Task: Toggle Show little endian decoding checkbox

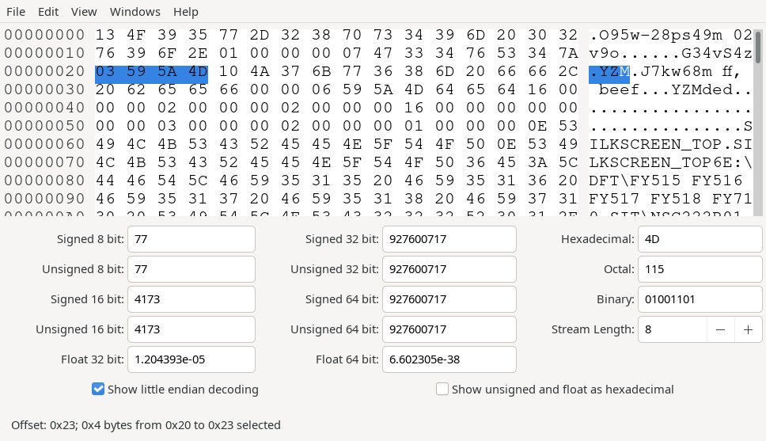Action: (x=98, y=389)
